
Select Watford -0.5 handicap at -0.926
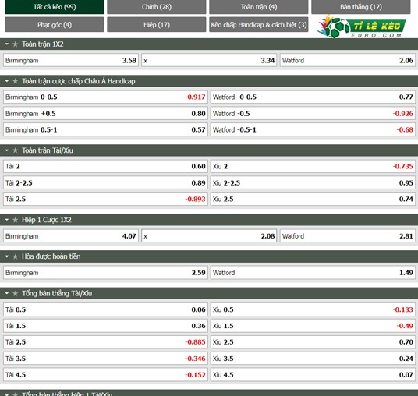pyautogui.click(x=313, y=114)
